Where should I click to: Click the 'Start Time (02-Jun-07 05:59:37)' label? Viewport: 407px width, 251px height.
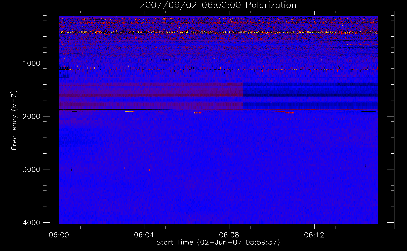(x=218, y=242)
